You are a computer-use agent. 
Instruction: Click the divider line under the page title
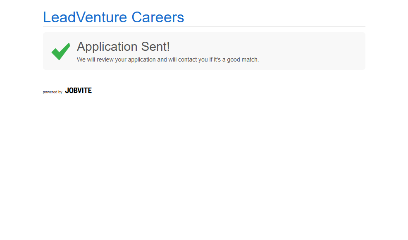(204, 26)
